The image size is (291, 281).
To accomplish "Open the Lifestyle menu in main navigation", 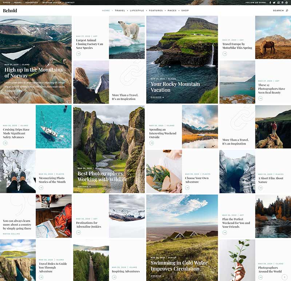I will point(137,11).
